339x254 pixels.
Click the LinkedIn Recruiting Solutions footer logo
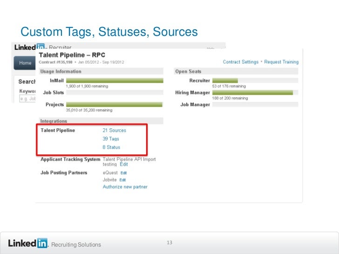[x=54, y=243]
